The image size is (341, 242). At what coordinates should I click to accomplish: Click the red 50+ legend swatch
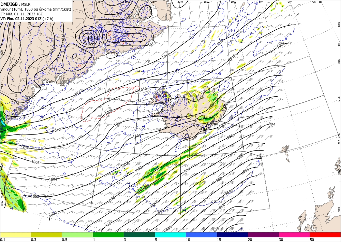(325, 235)
